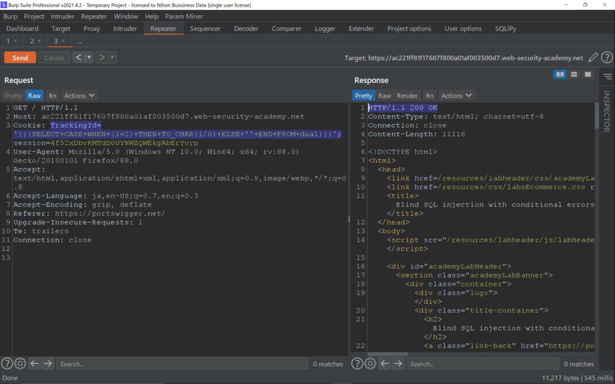Switch to the Decoder tab
Image resolution: width=615 pixels, height=384 pixels.
coord(246,29)
